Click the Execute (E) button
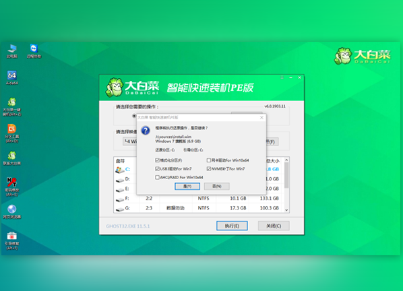This screenshot has width=403, height=291. 232,226
